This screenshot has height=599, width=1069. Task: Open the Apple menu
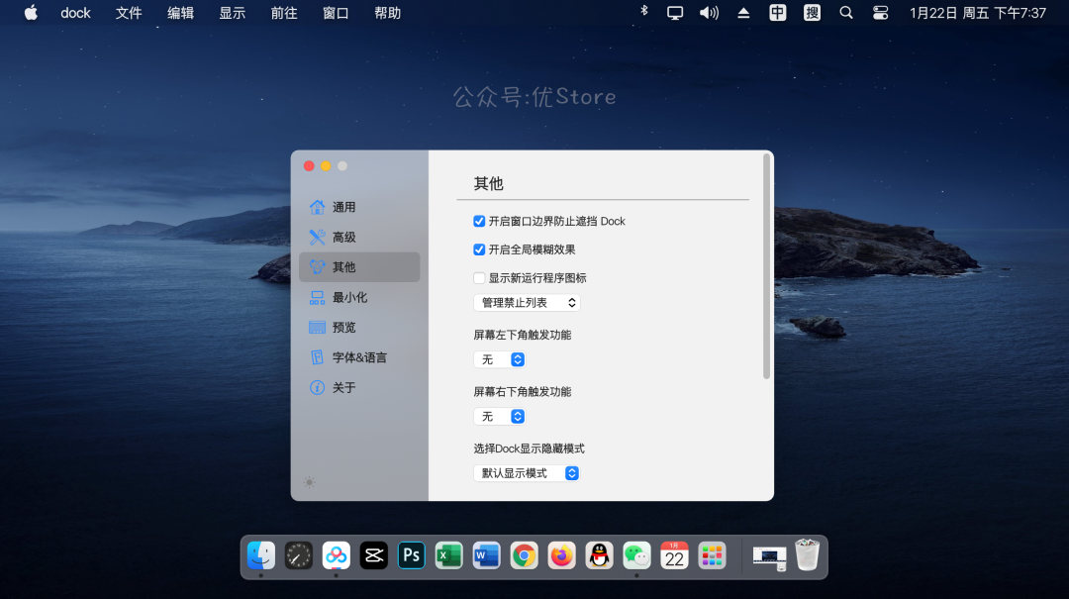coord(31,13)
